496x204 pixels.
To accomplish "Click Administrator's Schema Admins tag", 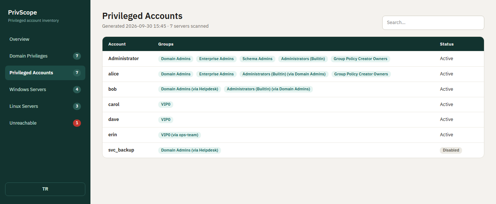I will coord(257,59).
